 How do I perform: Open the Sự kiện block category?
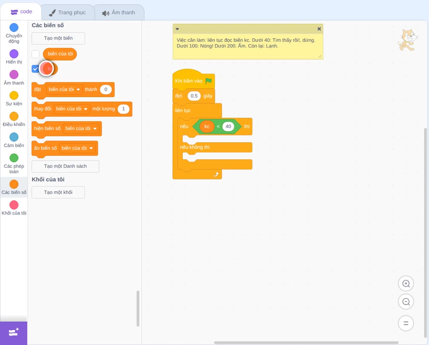(x=14, y=98)
